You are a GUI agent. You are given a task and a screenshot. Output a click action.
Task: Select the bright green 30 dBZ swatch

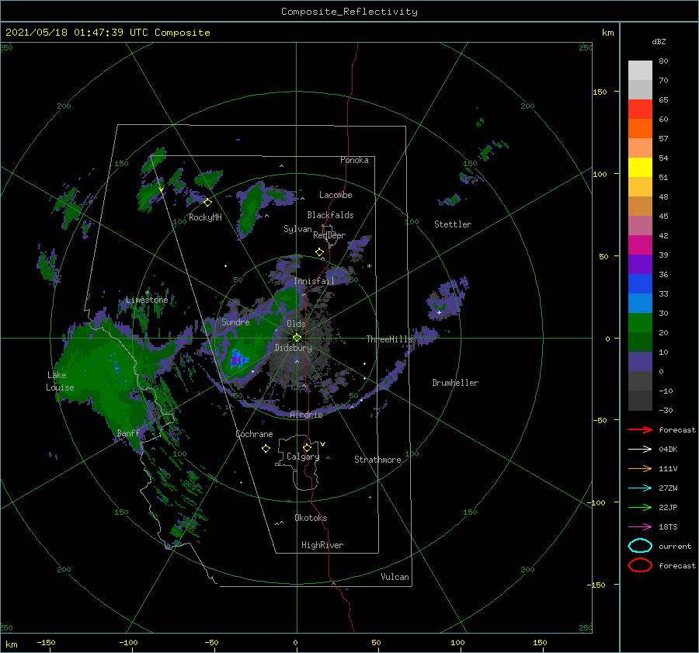(640, 322)
